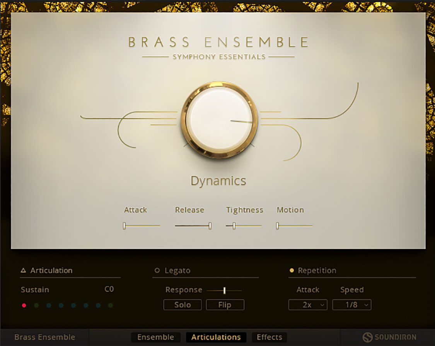Click the dot indicator beside Repetition

click(x=292, y=270)
